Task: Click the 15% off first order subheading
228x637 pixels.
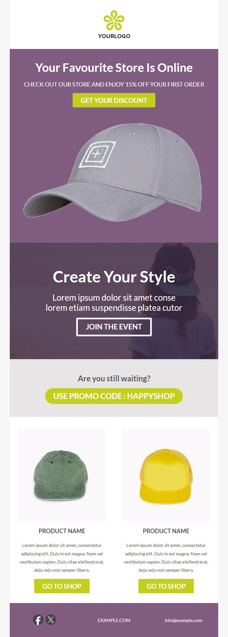Action: click(x=114, y=85)
